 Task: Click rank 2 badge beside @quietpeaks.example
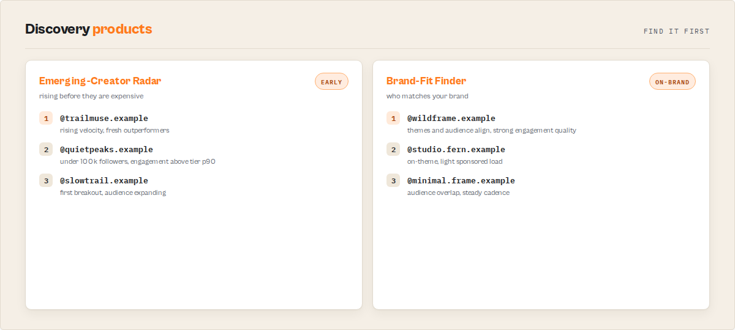[46, 149]
